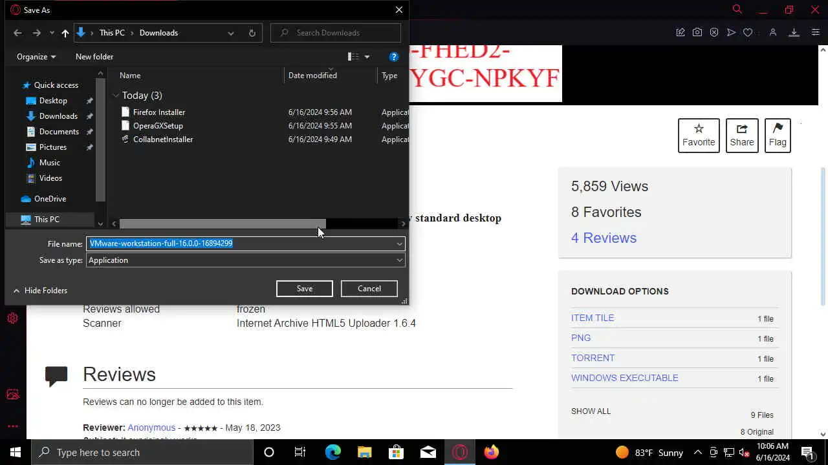Select Documents in navigation pane
This screenshot has width=828, height=465.
59,132
